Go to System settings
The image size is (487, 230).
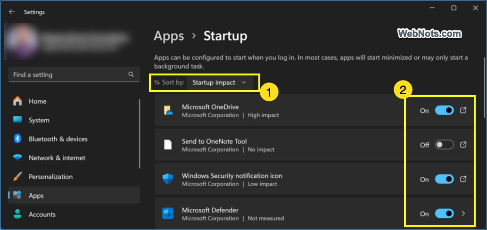(74, 120)
